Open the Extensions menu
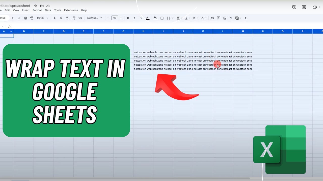This screenshot has height=181, width=323. coord(71,10)
